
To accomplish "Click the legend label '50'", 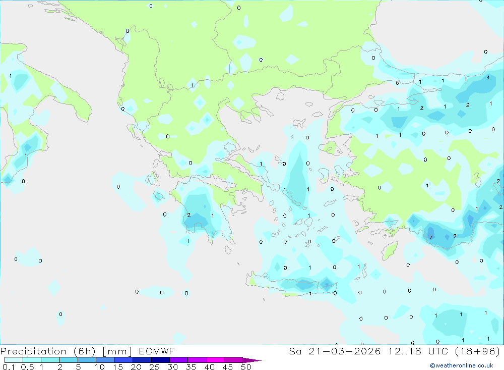I will (x=246, y=367).
